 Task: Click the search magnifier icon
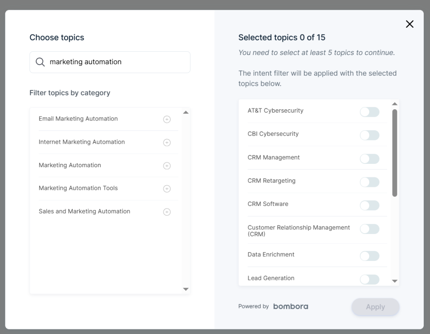(40, 62)
